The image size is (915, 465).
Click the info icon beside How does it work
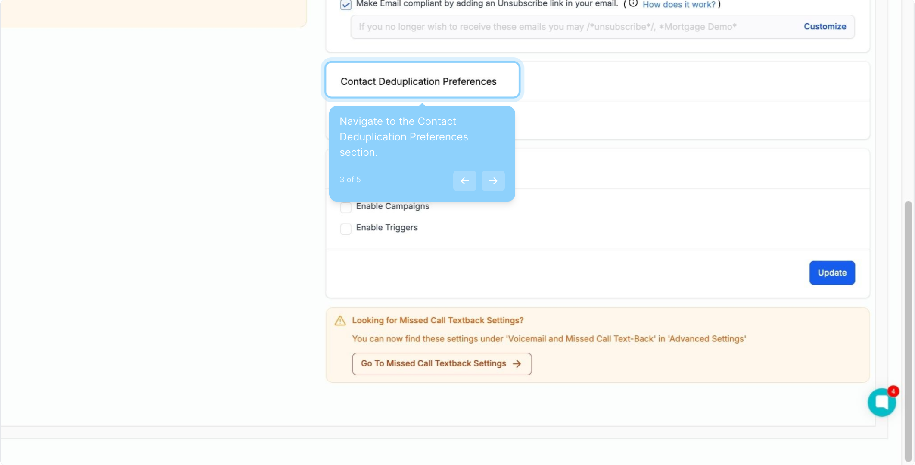pos(633,4)
